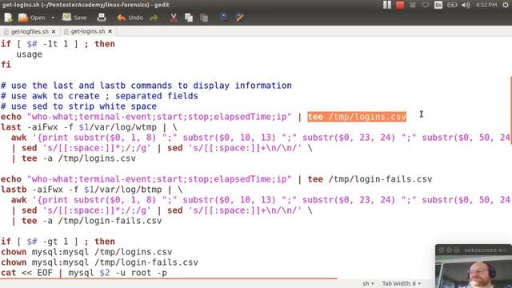
Task: Click 'cat << EOF | mysql $2 -u root -p'
Action: click(x=83, y=273)
